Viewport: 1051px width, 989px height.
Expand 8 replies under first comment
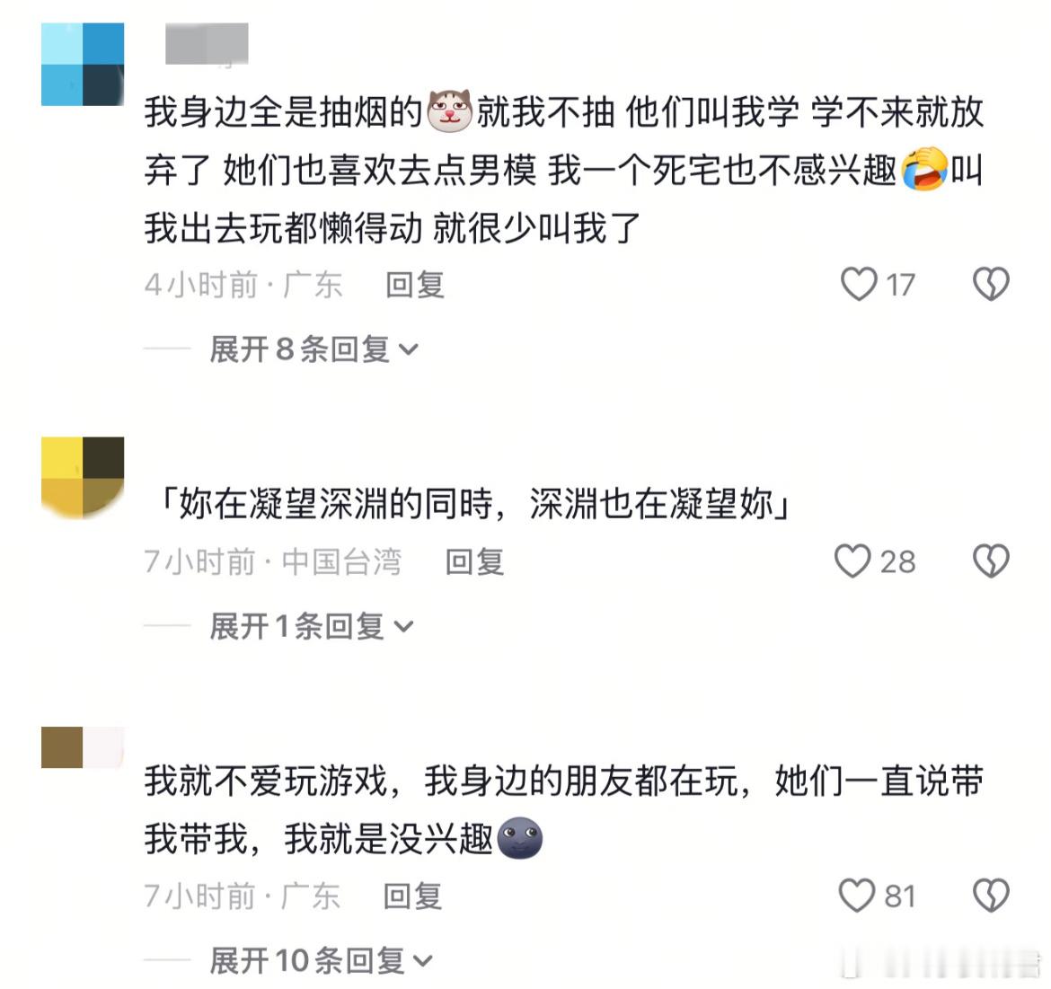(x=314, y=349)
